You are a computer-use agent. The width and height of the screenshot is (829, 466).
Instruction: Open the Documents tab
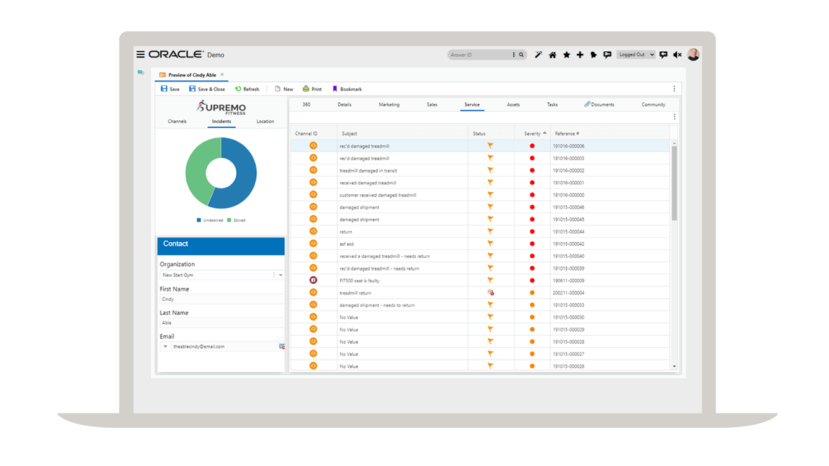[600, 105]
